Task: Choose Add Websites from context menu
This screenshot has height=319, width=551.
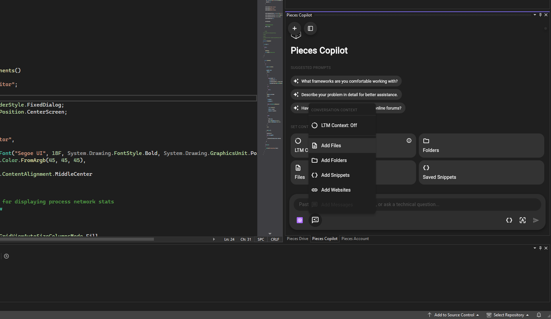Action: coord(342,190)
